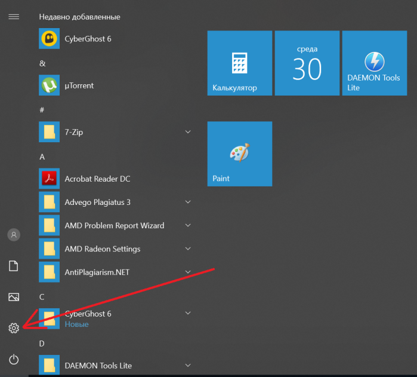Open Settings gear icon
The width and height of the screenshot is (417, 377).
pos(14,328)
